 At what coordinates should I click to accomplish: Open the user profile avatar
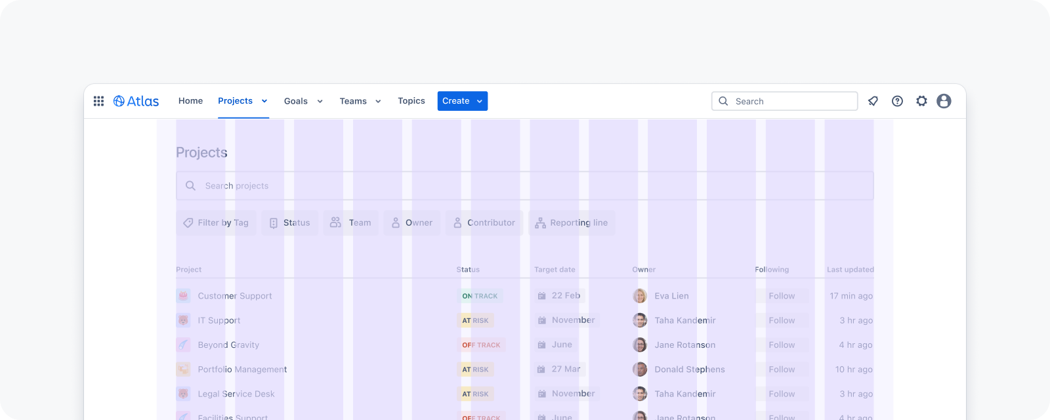click(x=944, y=101)
